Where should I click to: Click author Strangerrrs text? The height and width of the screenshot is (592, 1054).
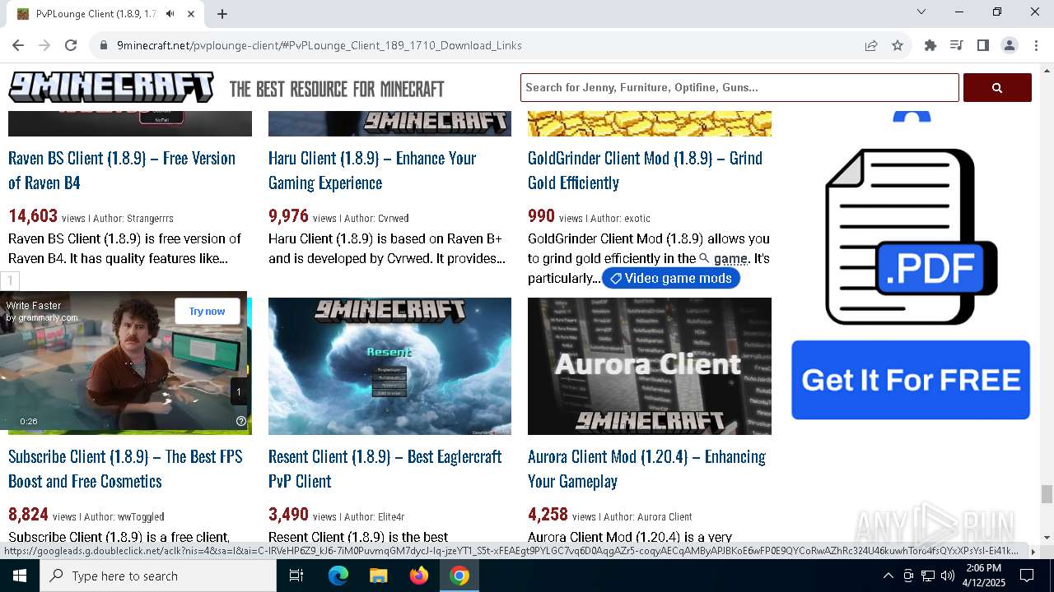[x=150, y=219]
